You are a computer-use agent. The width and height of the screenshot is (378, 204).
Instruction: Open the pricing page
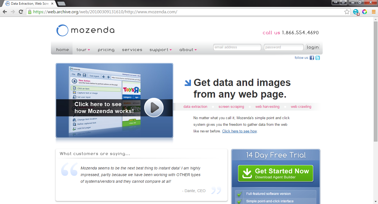click(106, 50)
